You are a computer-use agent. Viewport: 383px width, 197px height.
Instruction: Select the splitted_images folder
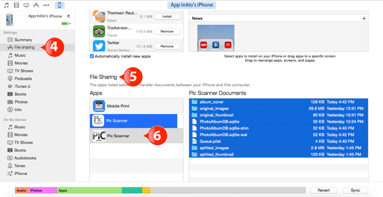(x=278, y=148)
